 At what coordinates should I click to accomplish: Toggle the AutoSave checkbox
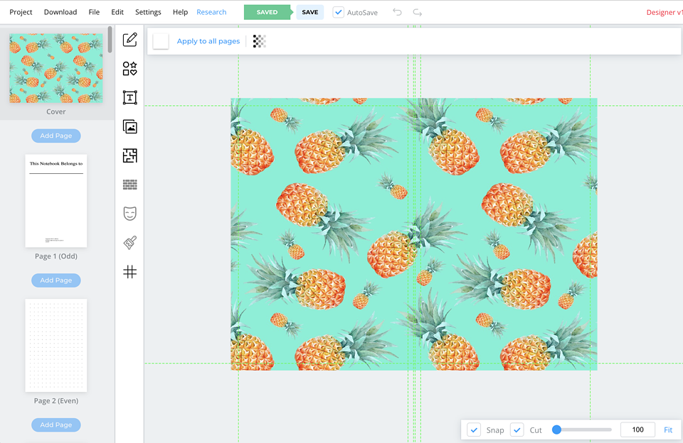[339, 12]
